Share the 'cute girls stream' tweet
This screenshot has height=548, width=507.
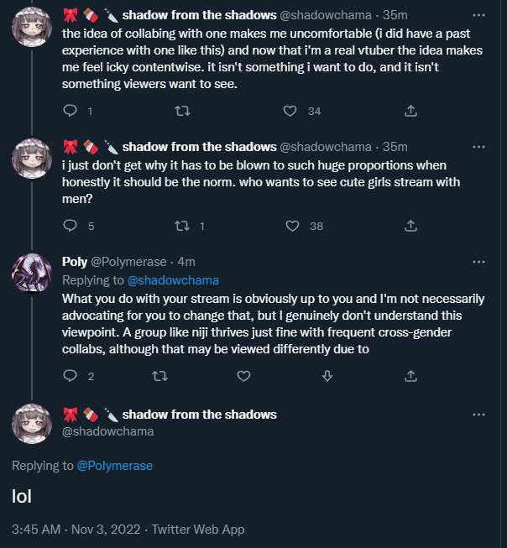coord(411,225)
